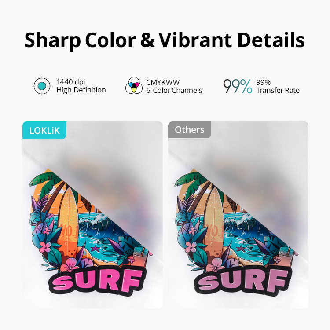This screenshot has width=330, height=330.
Task: Click the CMYK overlapping color circles icon
Action: [x=134, y=85]
